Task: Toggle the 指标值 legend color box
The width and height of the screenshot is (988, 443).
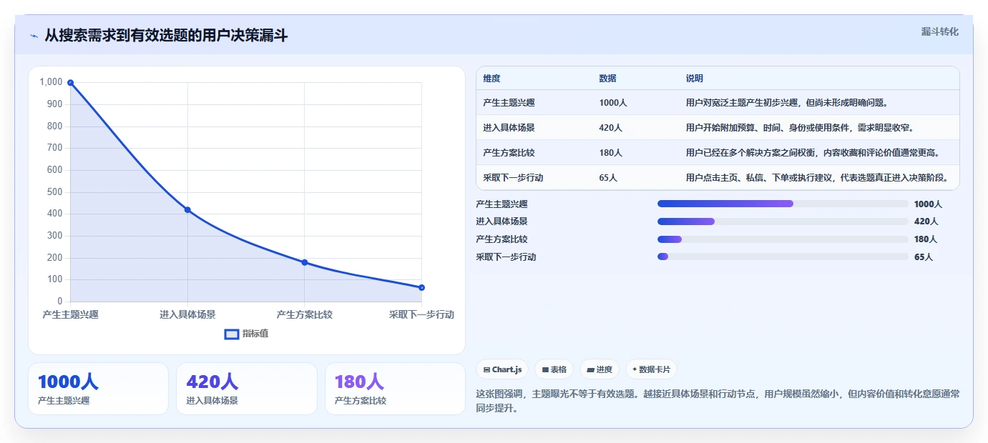Action: [x=232, y=334]
